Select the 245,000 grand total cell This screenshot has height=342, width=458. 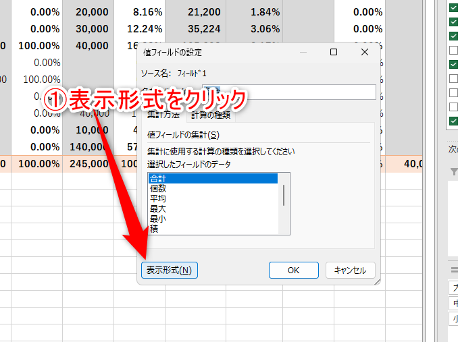pos(88,163)
